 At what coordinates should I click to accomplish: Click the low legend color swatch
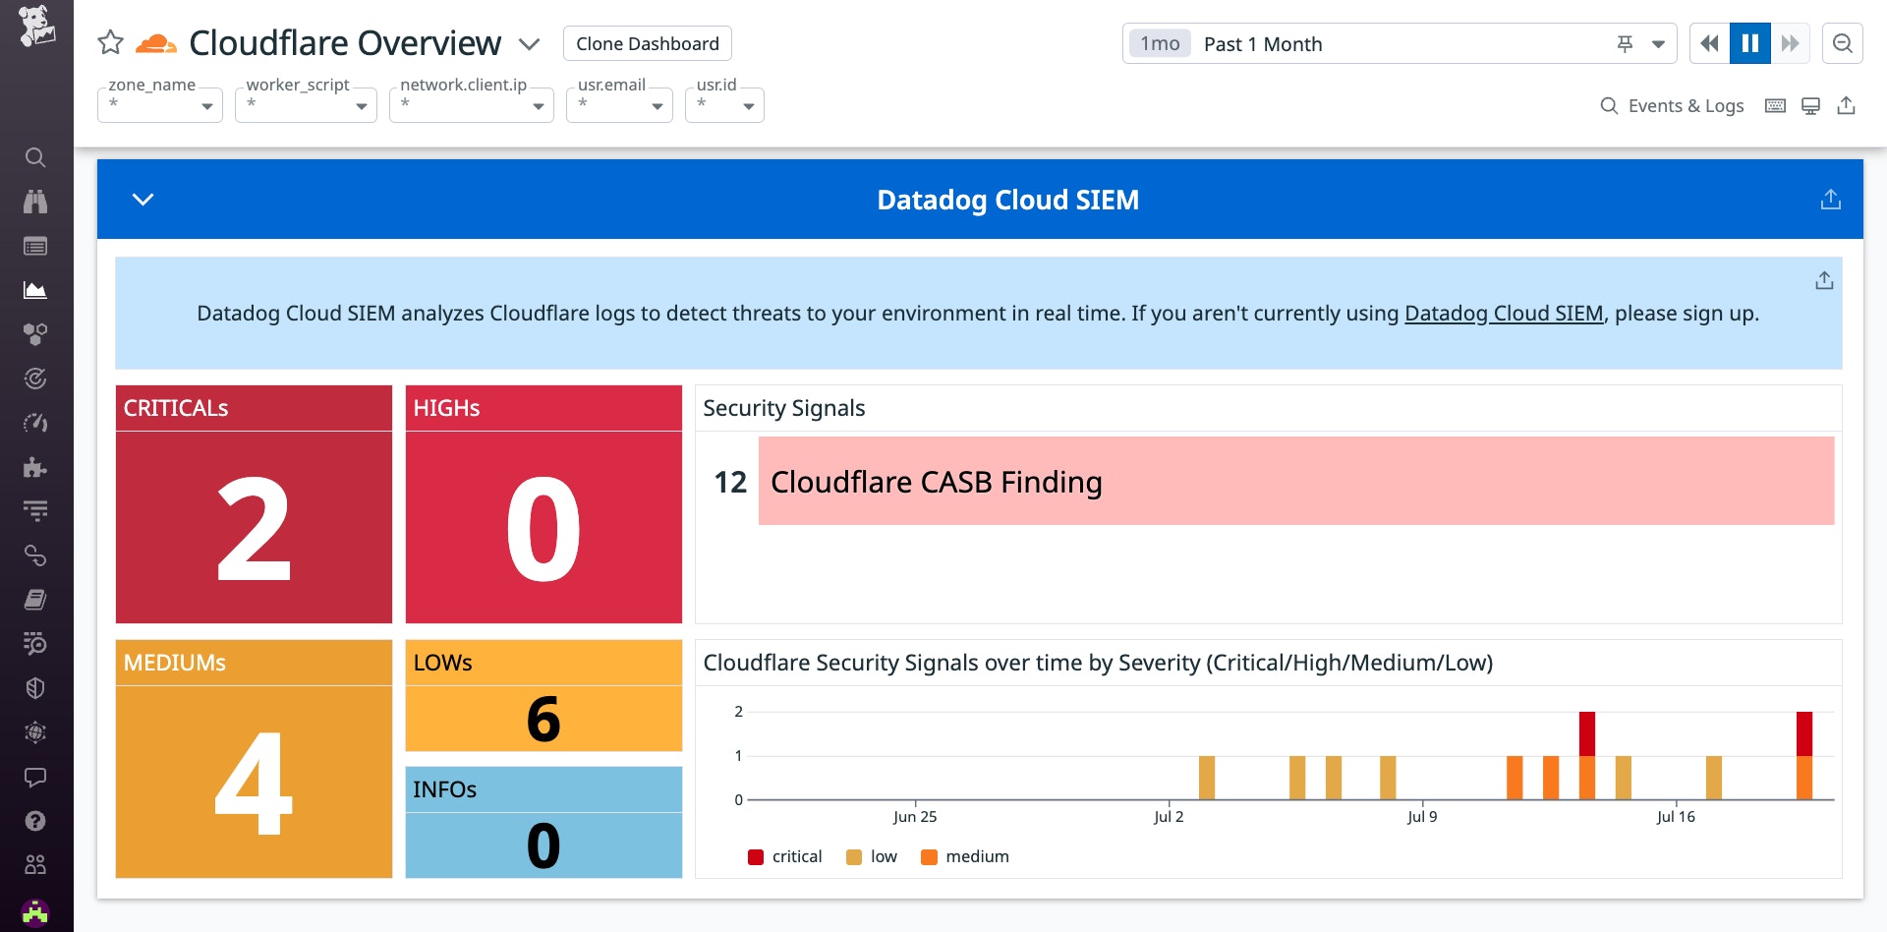click(854, 857)
